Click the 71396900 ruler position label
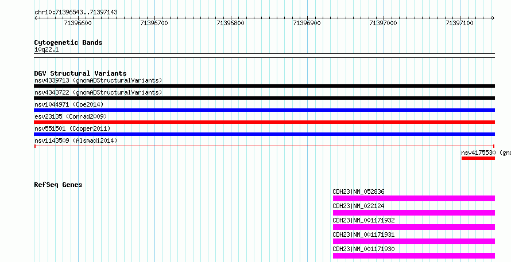511x262 pixels. coord(307,23)
